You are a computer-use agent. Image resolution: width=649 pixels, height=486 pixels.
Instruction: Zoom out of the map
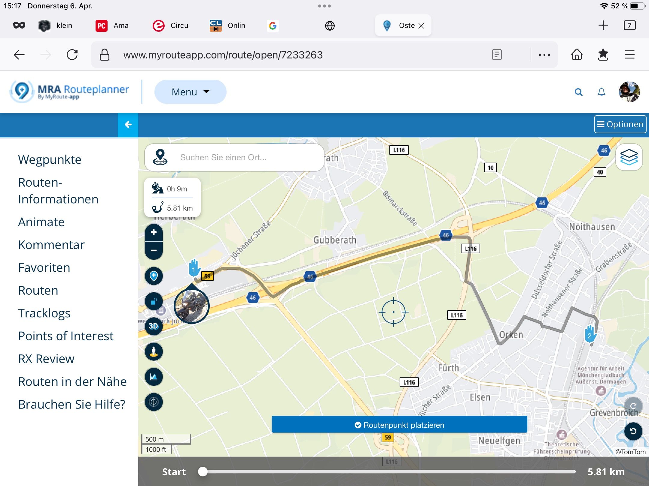click(154, 250)
